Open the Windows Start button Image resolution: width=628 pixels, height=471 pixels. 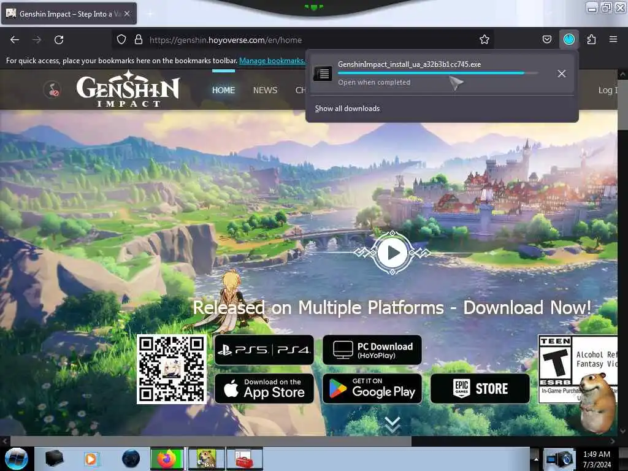(16, 459)
